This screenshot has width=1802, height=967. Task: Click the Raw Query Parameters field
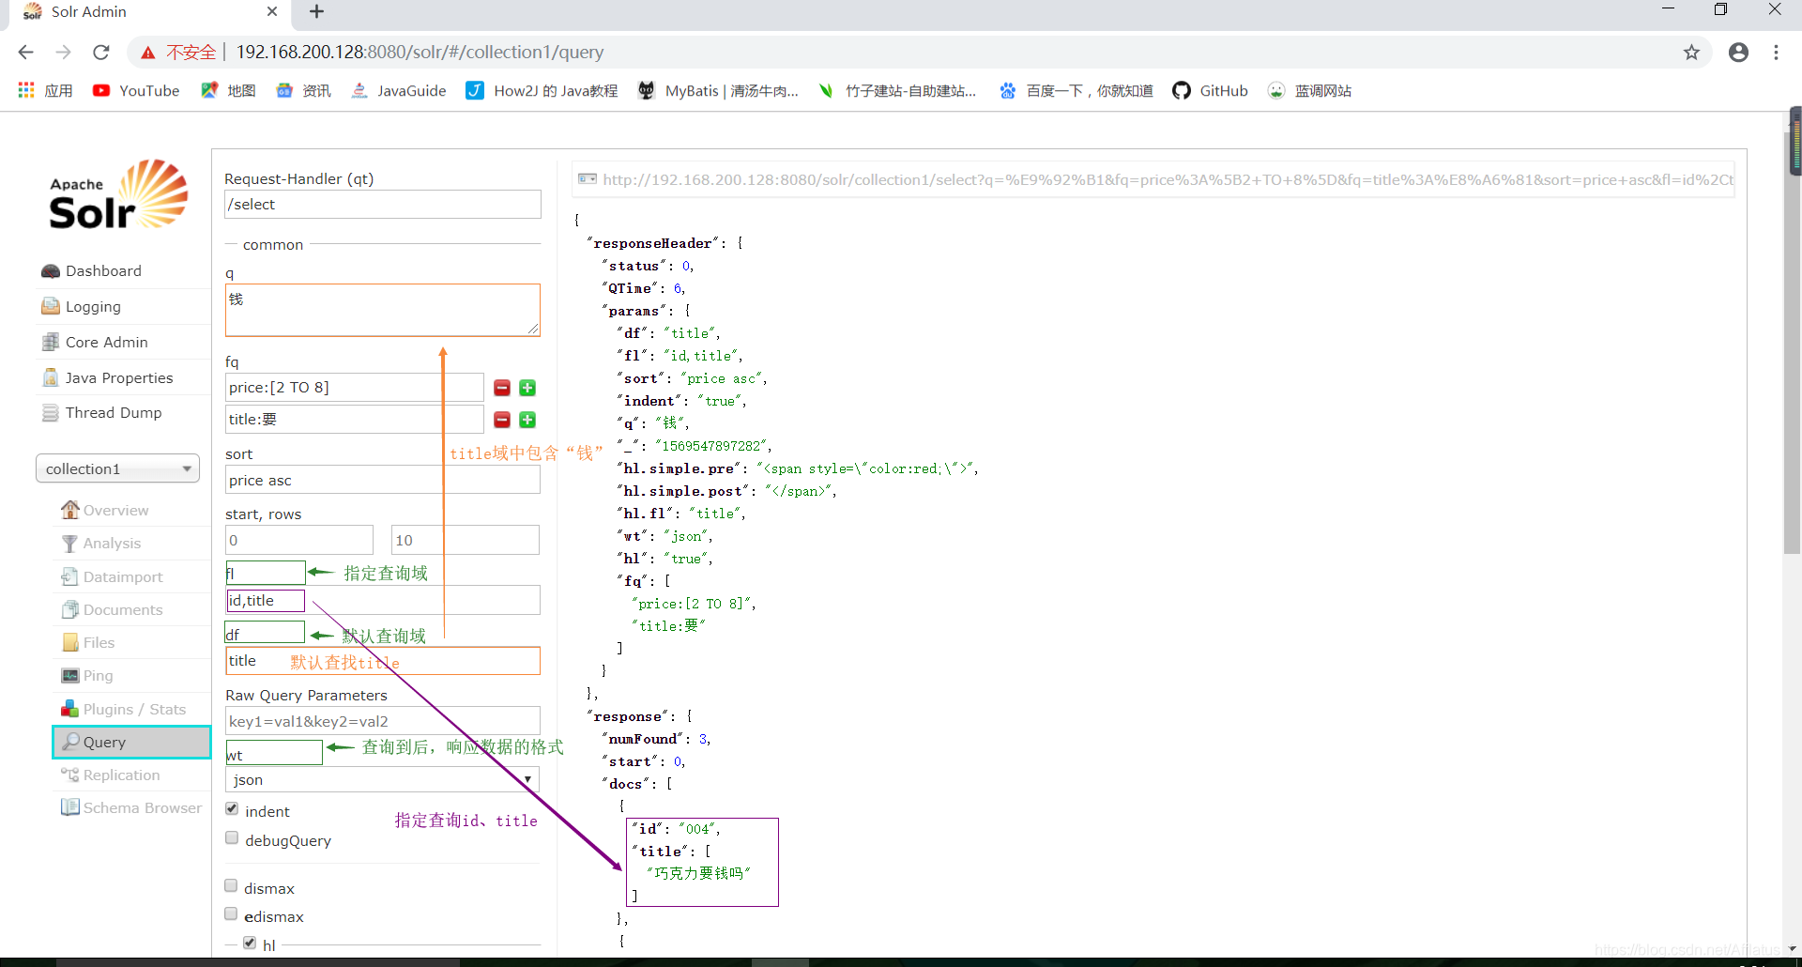382,721
